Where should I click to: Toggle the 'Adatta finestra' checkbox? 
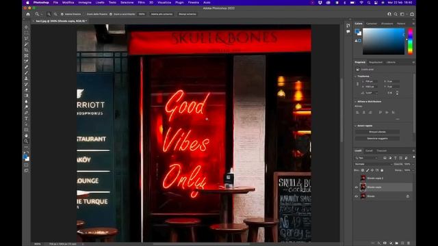point(62,14)
